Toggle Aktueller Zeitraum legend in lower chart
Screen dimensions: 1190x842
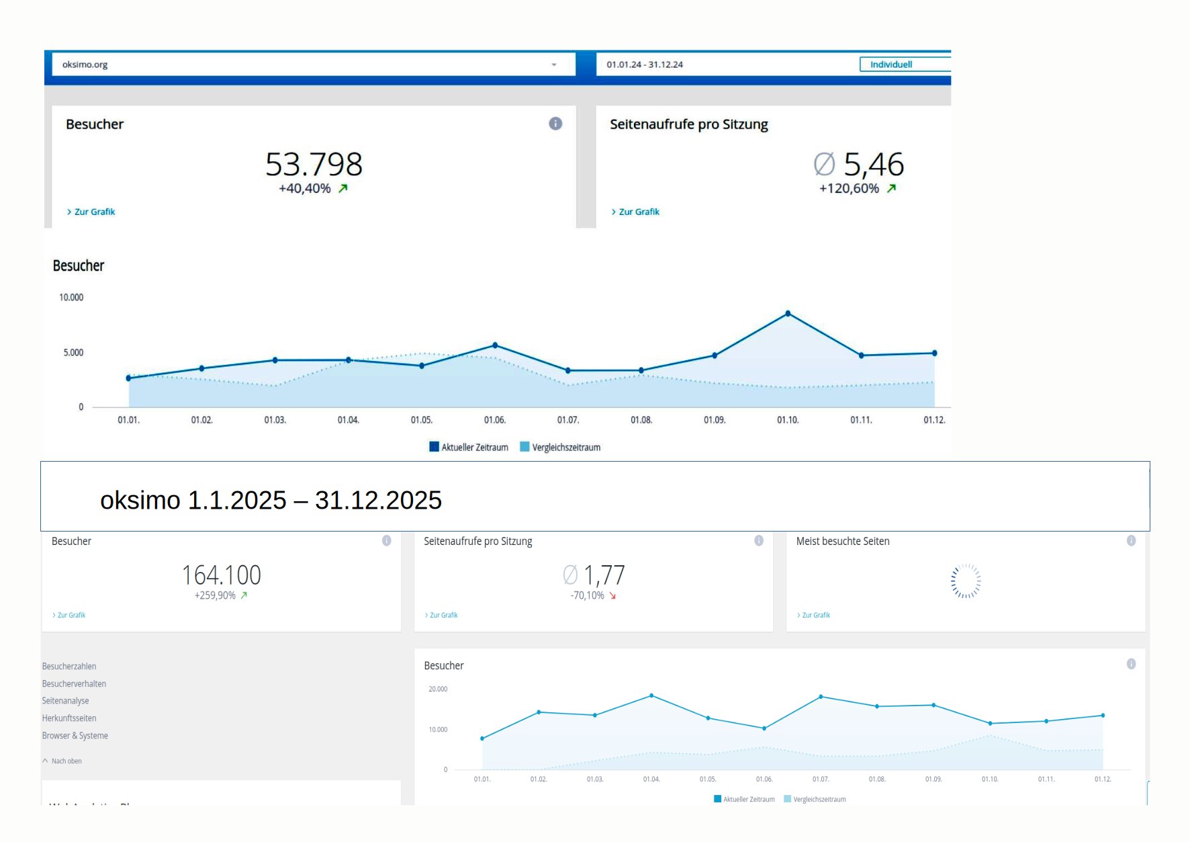[744, 800]
